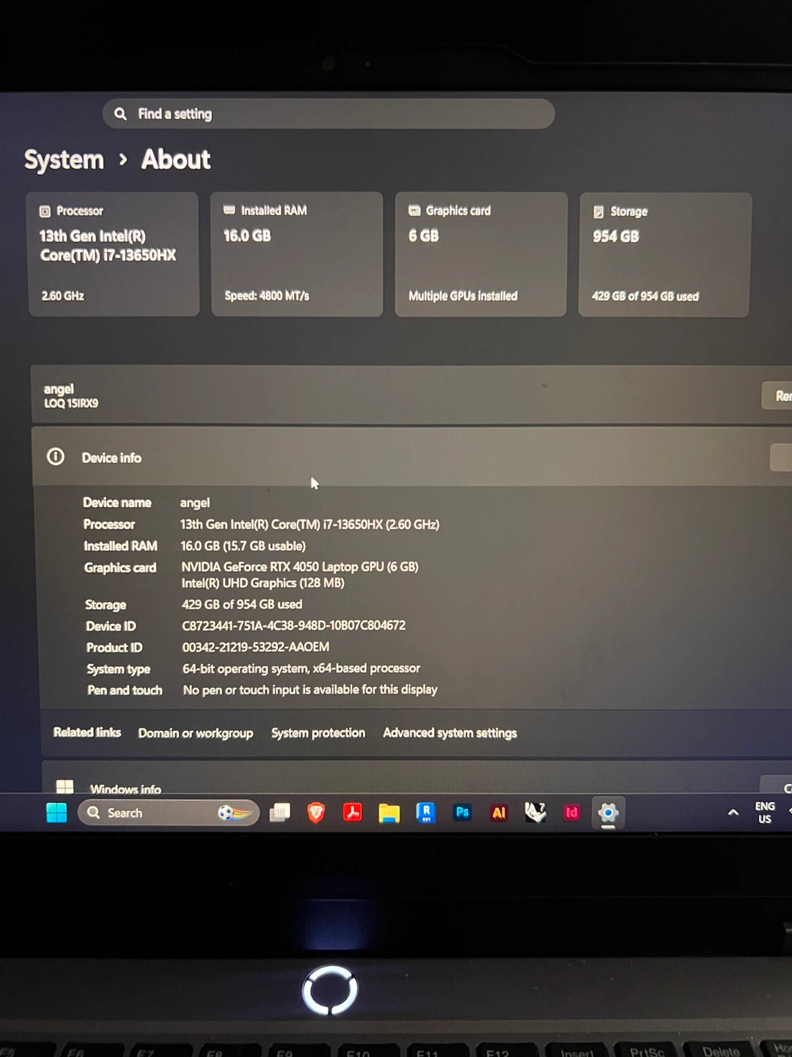Click the Windows Start button
The image size is (792, 1057).
(56, 813)
